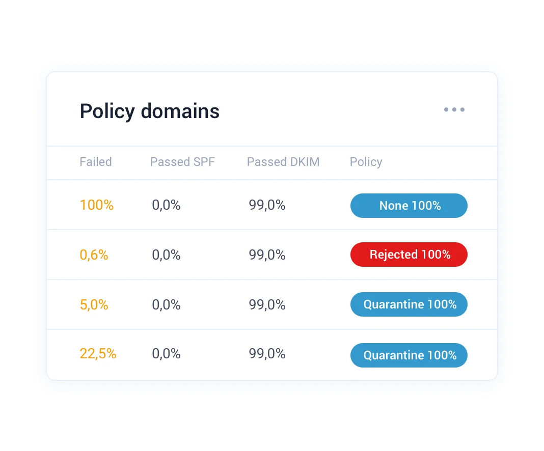This screenshot has height=451, width=544.
Task: Click the Policy column header
Action: click(366, 162)
